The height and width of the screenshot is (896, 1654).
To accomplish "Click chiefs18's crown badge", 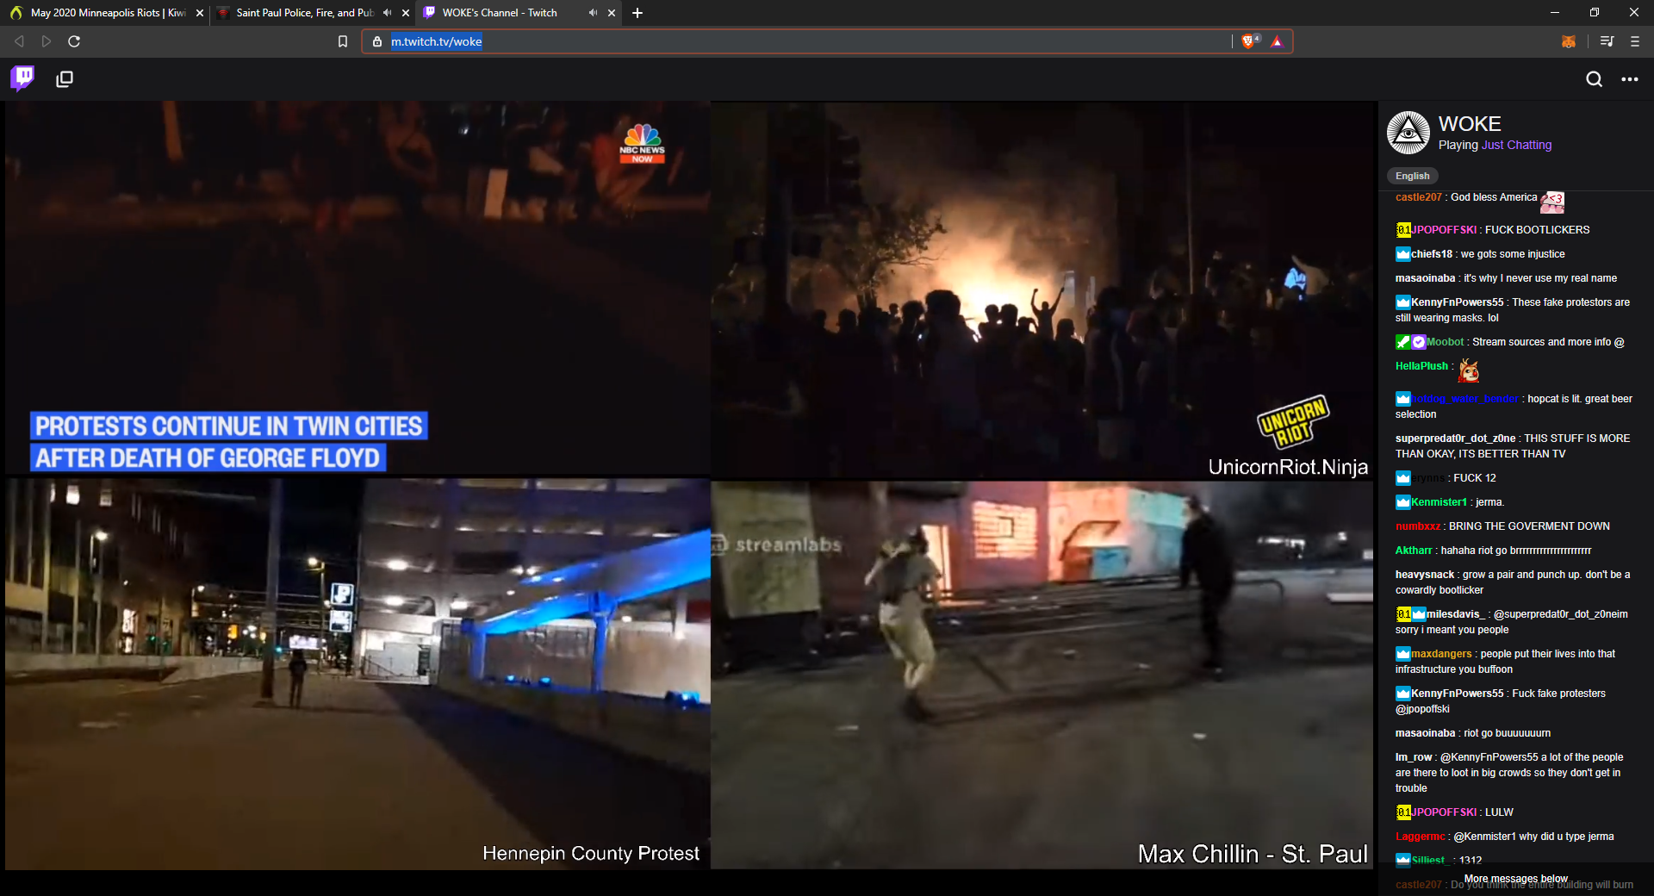I will point(1403,254).
